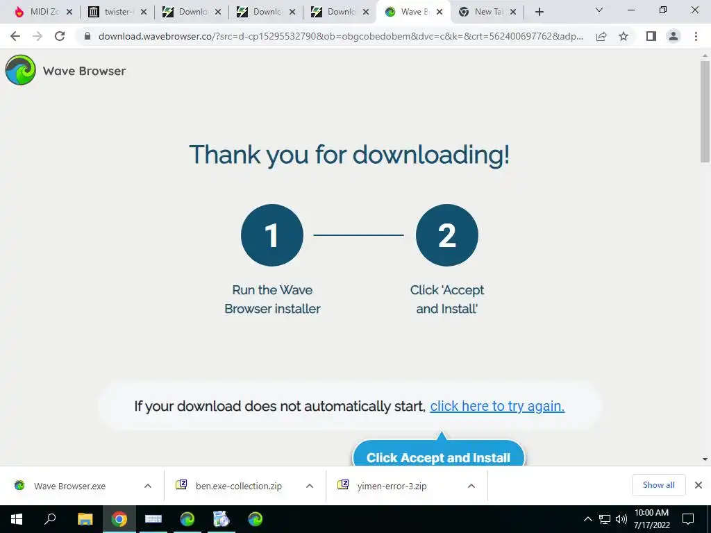Image resolution: width=711 pixels, height=533 pixels.
Task: Open a new tab with plus
Action: tap(539, 12)
